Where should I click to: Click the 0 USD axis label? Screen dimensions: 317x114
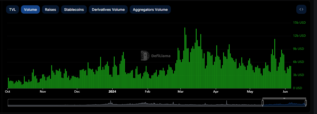[297, 88]
